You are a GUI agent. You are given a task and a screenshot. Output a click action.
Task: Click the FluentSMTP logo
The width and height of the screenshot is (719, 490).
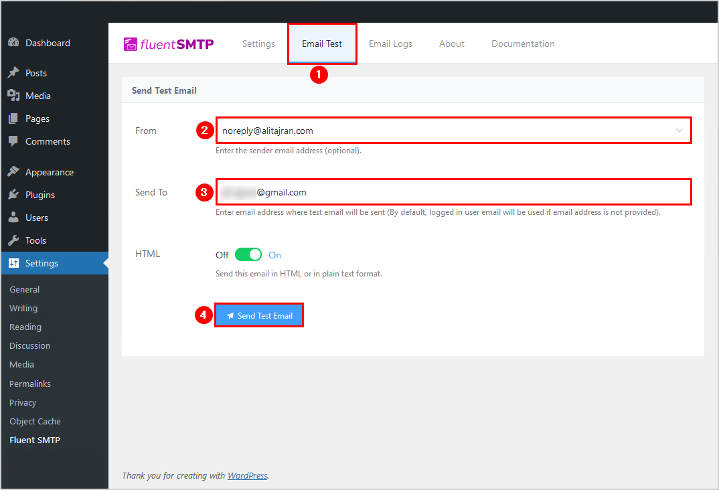click(x=169, y=44)
